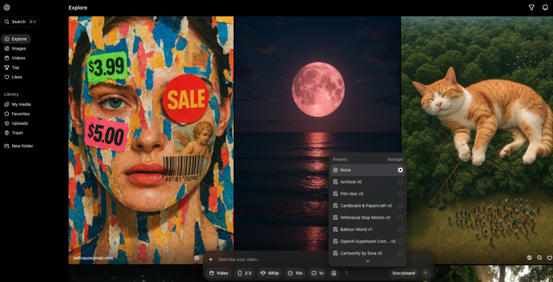Open the collage woman face image

point(151,140)
